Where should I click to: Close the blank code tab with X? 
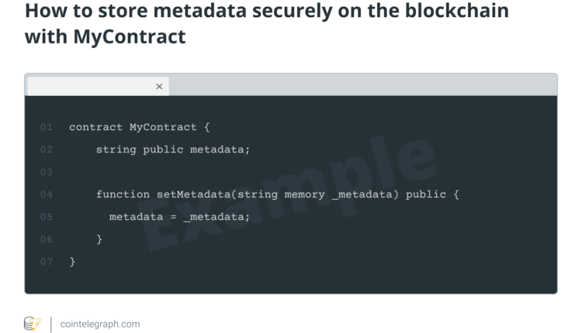coord(159,87)
